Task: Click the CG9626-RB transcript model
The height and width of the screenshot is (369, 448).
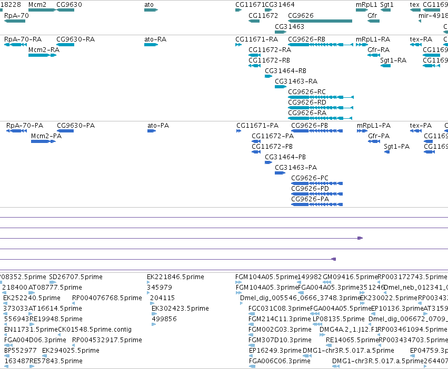Action: click(x=321, y=45)
